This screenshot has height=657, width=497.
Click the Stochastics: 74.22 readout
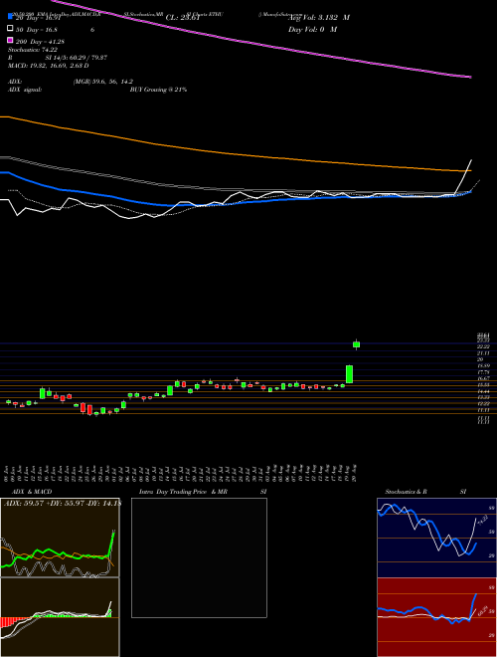click(x=30, y=50)
